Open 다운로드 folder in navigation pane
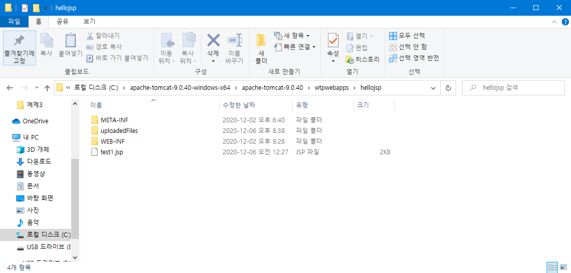571x273 pixels. click(34, 161)
